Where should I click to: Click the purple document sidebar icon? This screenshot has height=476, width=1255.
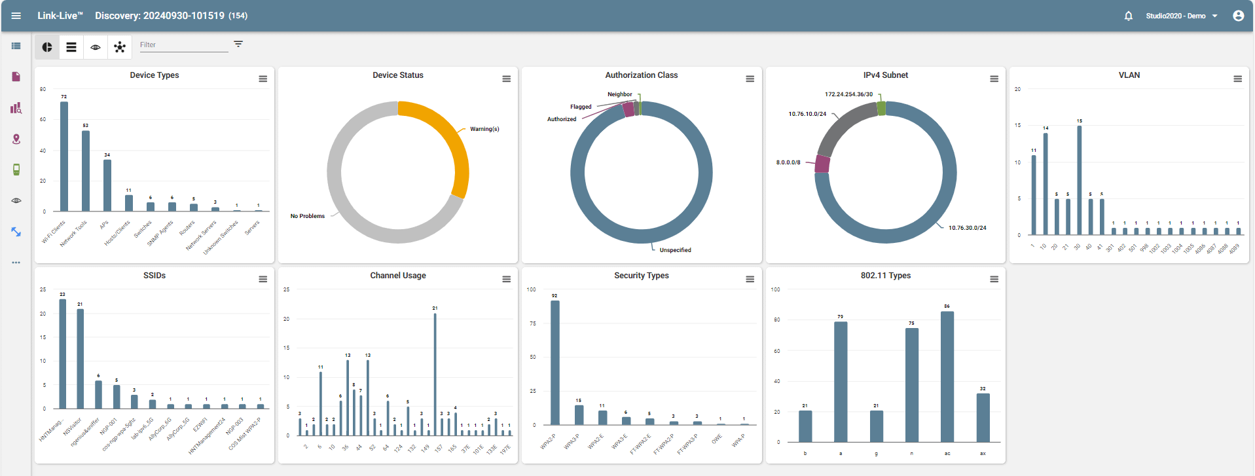click(x=16, y=77)
